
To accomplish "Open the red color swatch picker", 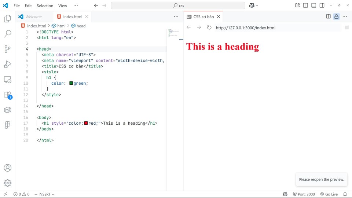I will (x=86, y=123).
